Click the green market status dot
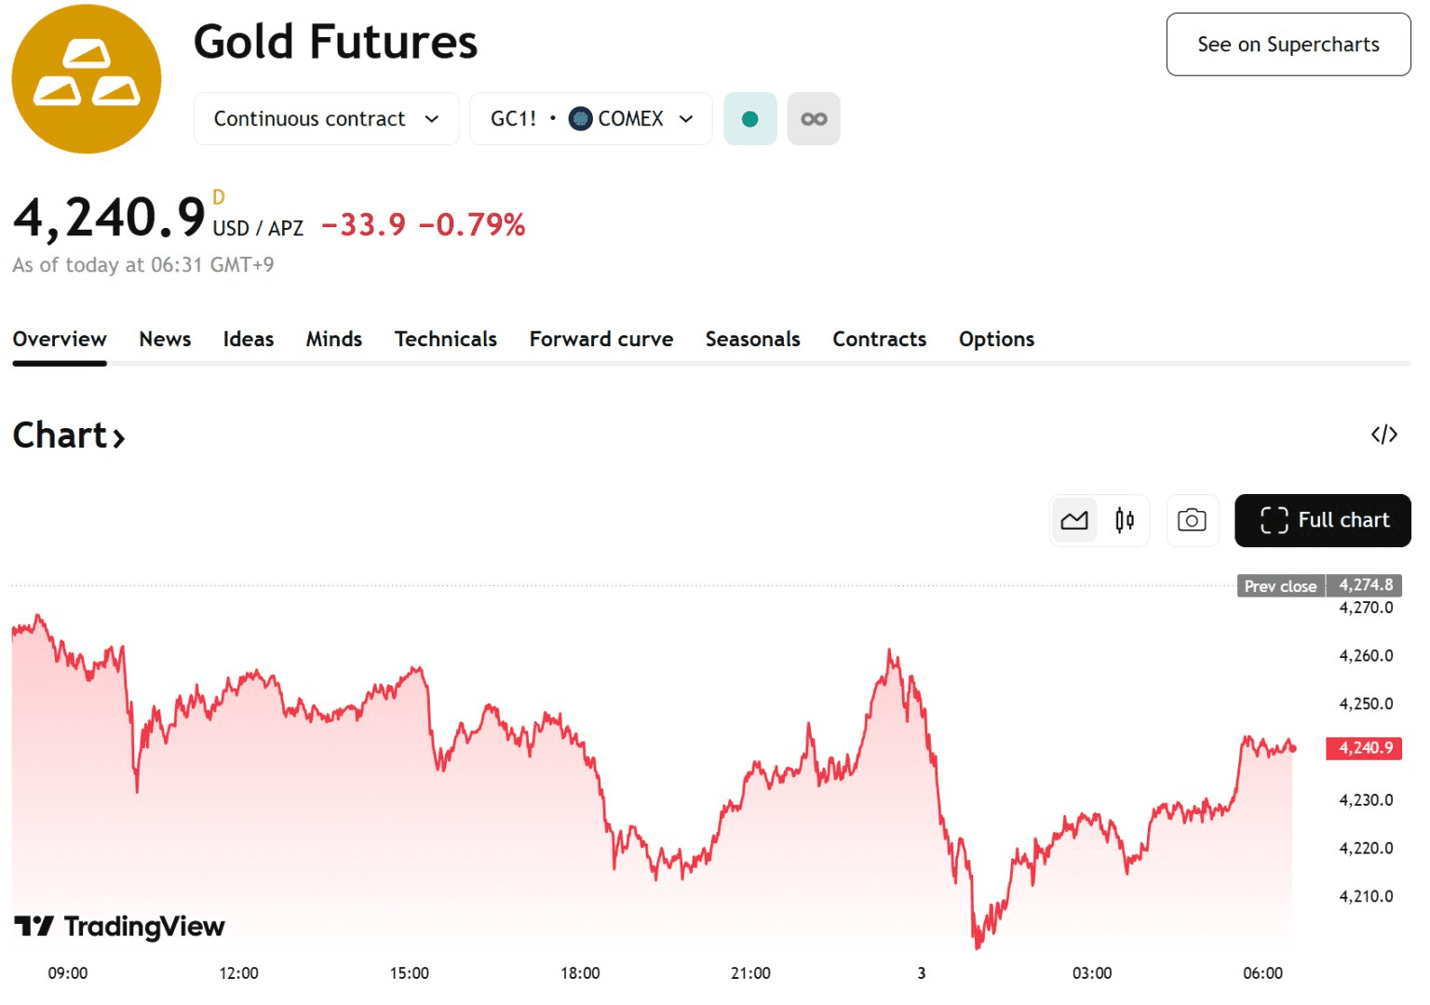This screenshot has height=1005, width=1430. click(749, 119)
